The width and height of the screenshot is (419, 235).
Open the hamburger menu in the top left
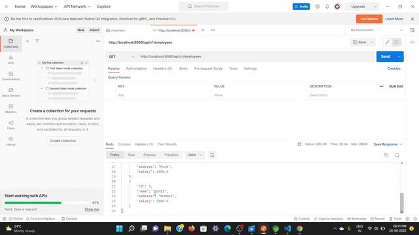(6, 7)
